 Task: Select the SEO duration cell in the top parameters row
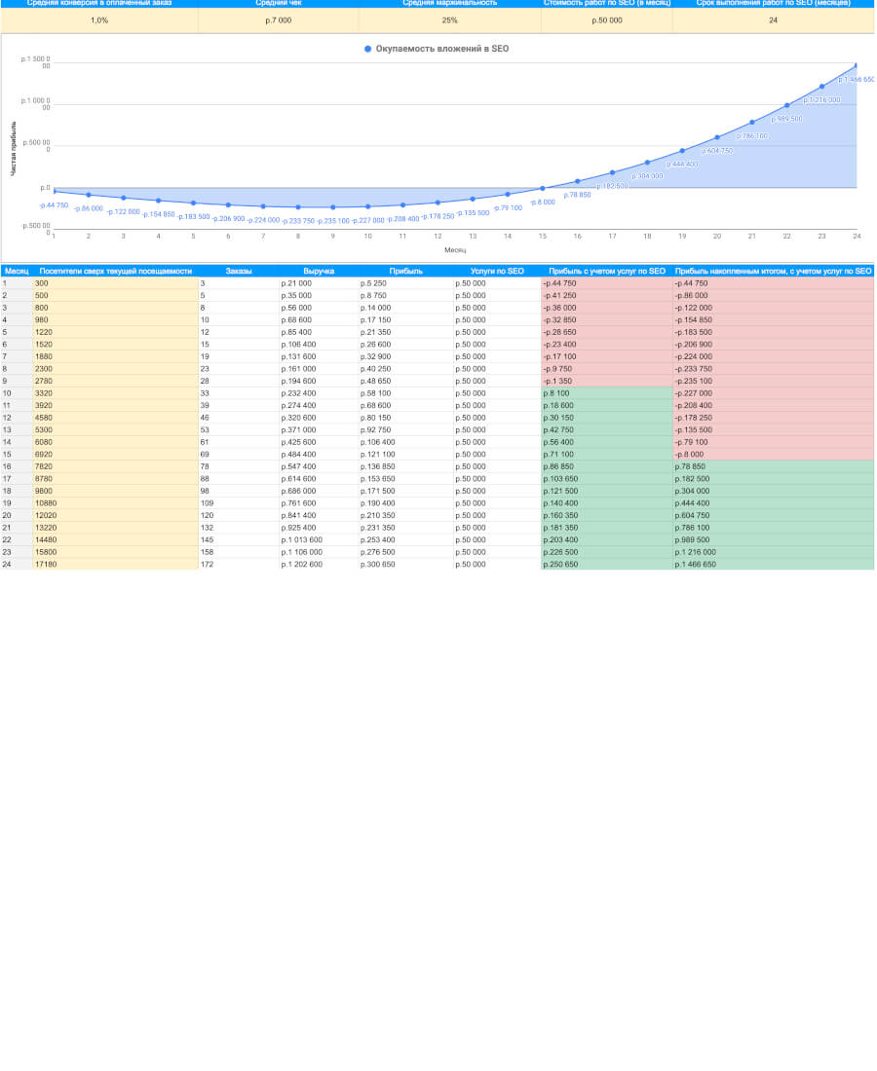pyautogui.click(x=773, y=19)
